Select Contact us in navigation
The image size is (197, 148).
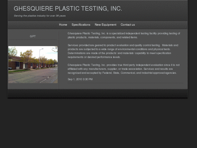(x=128, y=25)
